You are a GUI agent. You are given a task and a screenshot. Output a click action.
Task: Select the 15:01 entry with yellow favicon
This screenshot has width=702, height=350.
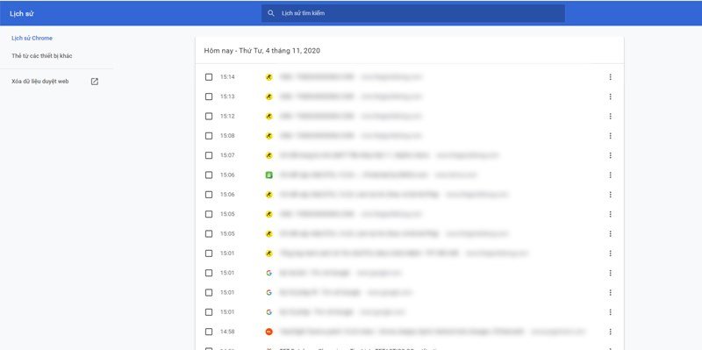pyautogui.click(x=209, y=254)
